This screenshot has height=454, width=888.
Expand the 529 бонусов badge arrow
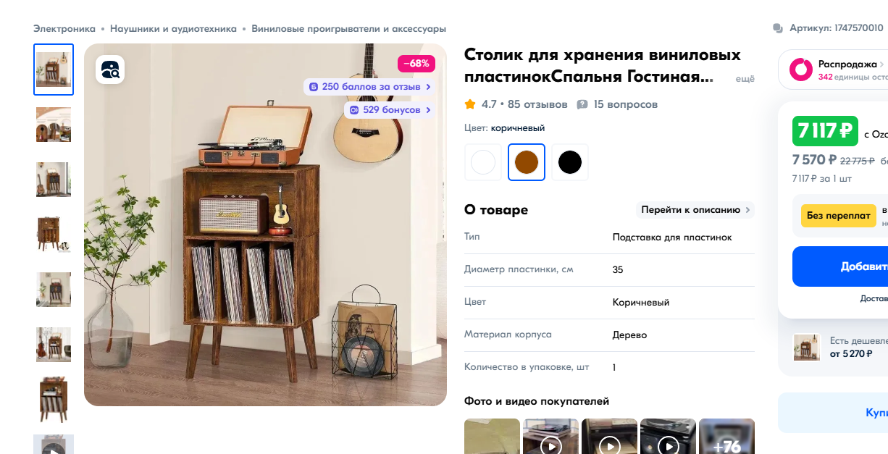click(x=429, y=110)
